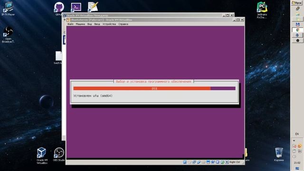This screenshot has width=304, height=171.
Task: Open the Устройства menu
Action: [109, 24]
